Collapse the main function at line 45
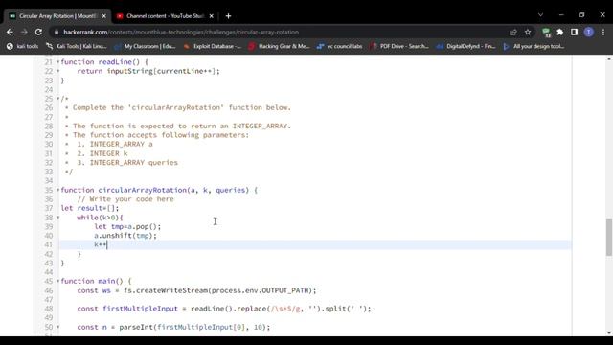The width and height of the screenshot is (613, 345). [57, 281]
